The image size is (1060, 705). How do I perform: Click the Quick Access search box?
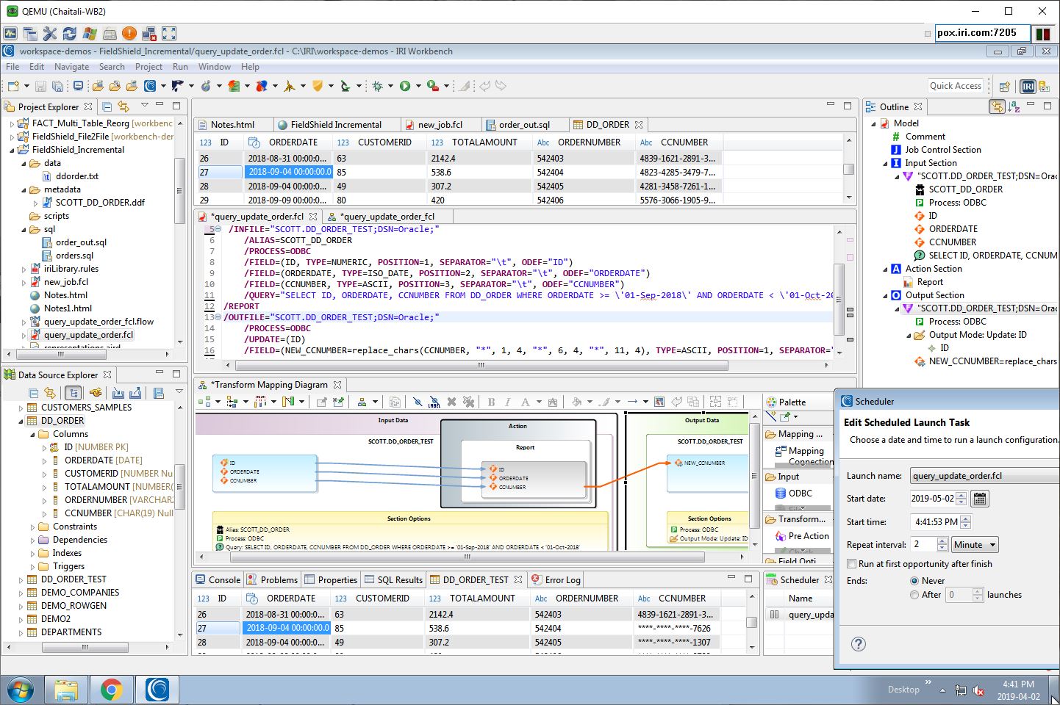[x=955, y=86]
